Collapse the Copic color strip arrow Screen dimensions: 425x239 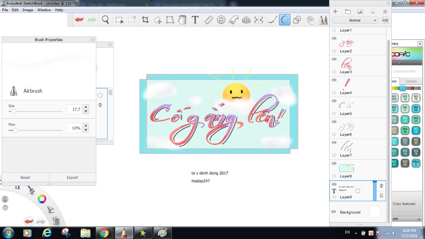[x=399, y=63]
